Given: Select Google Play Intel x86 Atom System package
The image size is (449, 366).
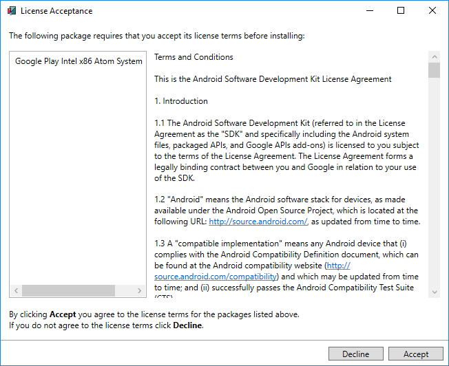Looking at the screenshot, I should (x=79, y=61).
